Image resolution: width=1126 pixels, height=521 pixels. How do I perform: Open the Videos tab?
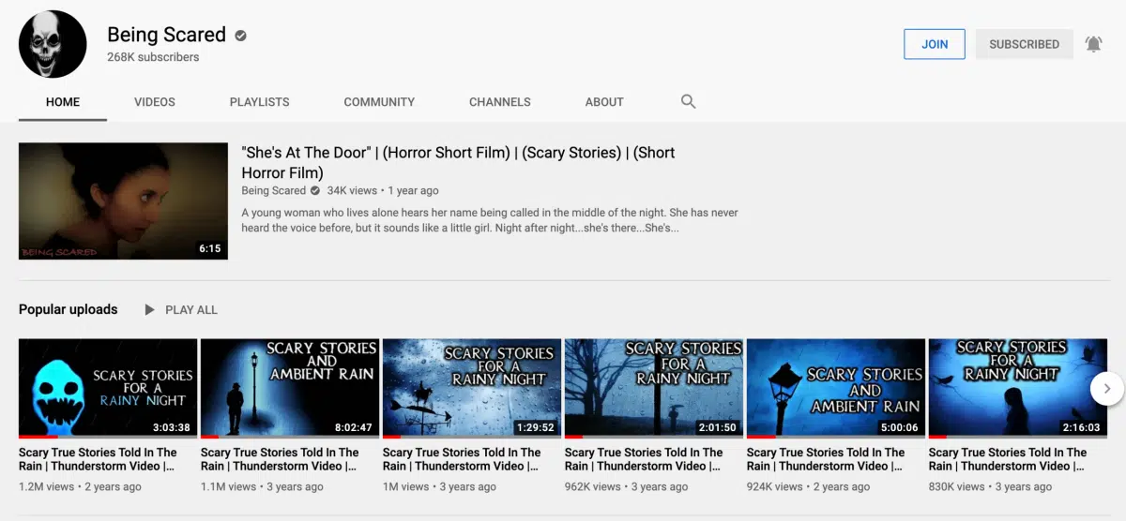[x=155, y=102]
